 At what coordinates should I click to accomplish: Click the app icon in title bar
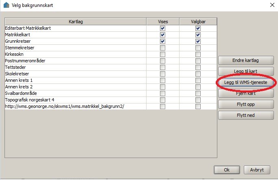[x=6, y=5]
